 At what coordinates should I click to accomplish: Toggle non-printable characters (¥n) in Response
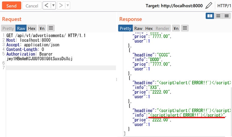coord(176,28)
